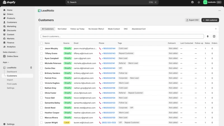
Task: Switch to Made Contact tab
Action: (114, 29)
